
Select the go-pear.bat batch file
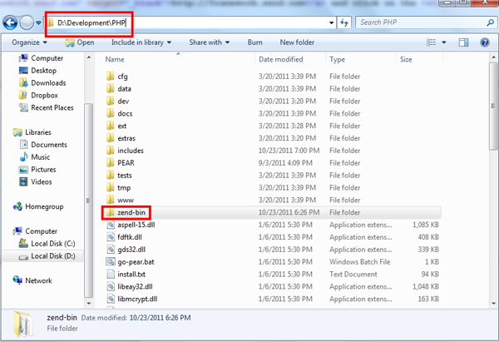point(137,261)
